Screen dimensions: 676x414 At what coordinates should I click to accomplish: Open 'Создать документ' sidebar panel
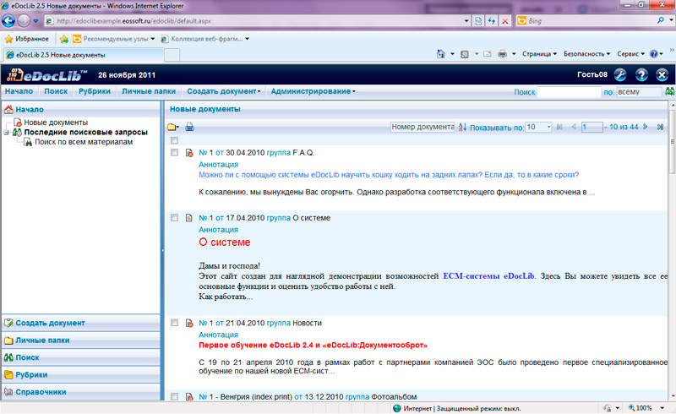tap(81, 323)
